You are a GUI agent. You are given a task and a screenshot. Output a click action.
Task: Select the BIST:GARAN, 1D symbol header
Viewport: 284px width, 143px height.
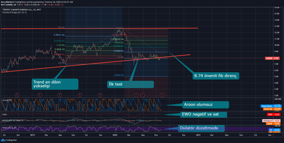pos(8,5)
